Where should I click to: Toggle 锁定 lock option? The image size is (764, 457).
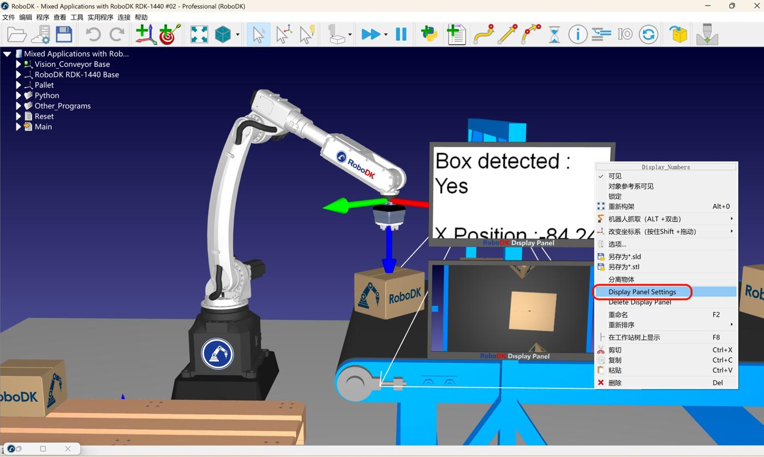[x=615, y=196]
